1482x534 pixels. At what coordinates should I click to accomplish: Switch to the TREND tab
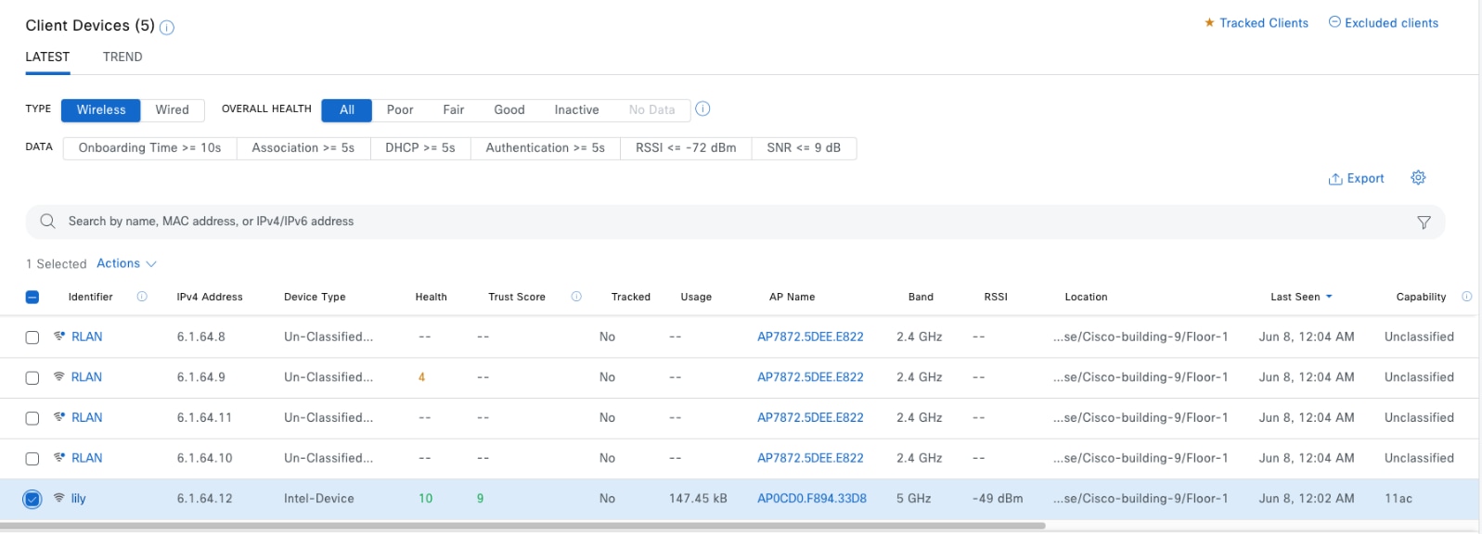pyautogui.click(x=122, y=57)
